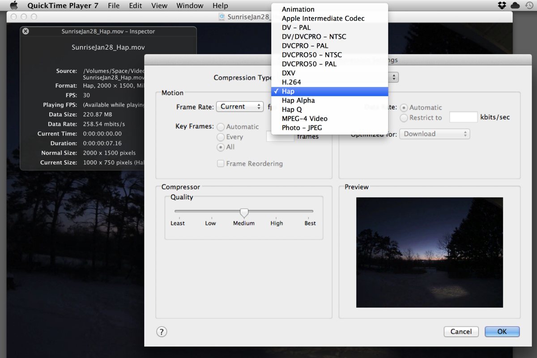Click the cloud status menu bar icon
The image size is (537, 358).
[x=515, y=5]
